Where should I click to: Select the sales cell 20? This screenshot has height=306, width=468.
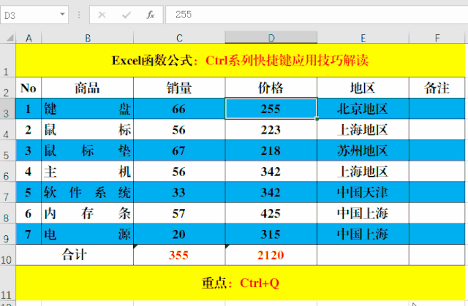[x=179, y=234]
